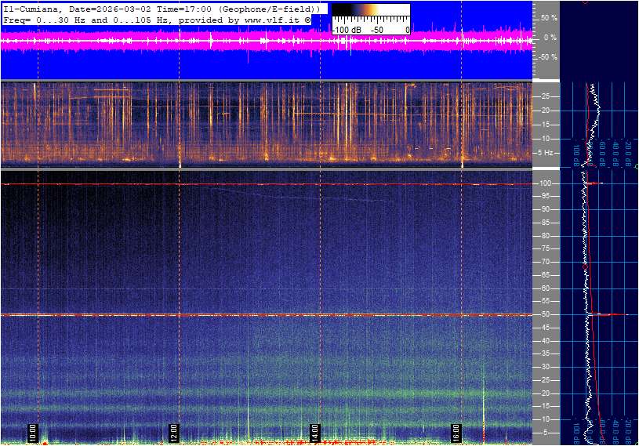Click the -50 % amplitude scale label
The height and width of the screenshot is (446, 639).
point(547,57)
